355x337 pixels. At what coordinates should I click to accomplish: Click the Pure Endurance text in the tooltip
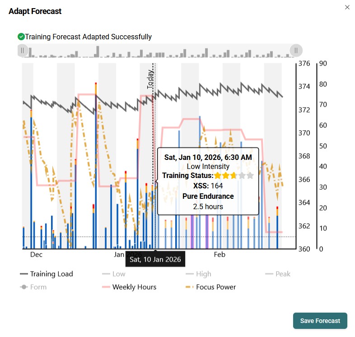[x=208, y=196]
